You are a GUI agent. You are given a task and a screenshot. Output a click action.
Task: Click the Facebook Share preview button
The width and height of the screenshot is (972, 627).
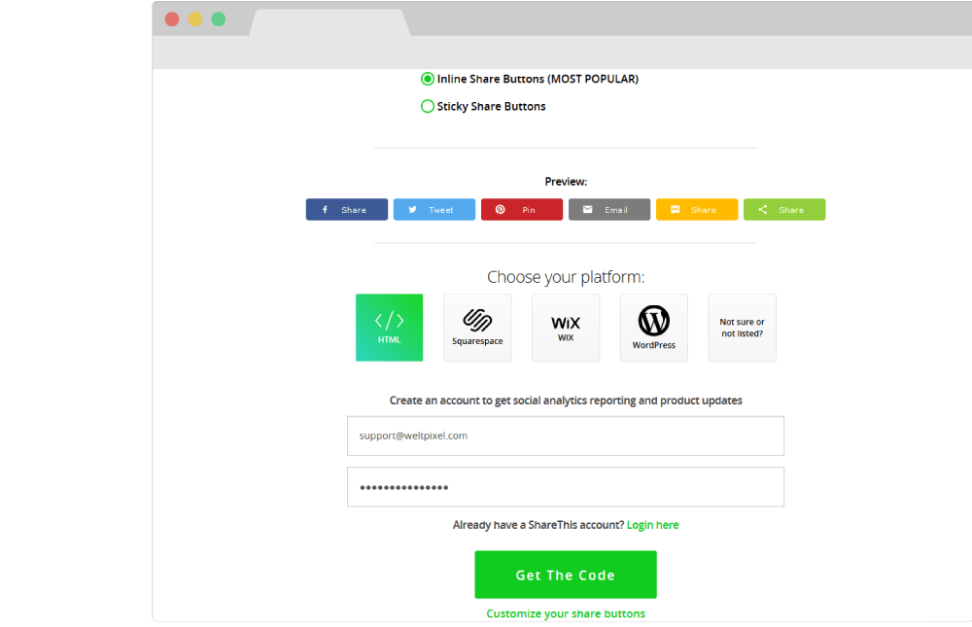346,210
